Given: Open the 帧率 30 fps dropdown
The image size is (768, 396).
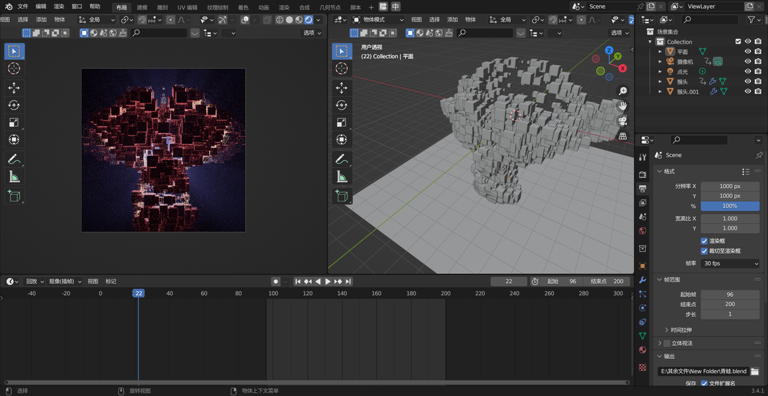Looking at the screenshot, I should pyautogui.click(x=730, y=263).
